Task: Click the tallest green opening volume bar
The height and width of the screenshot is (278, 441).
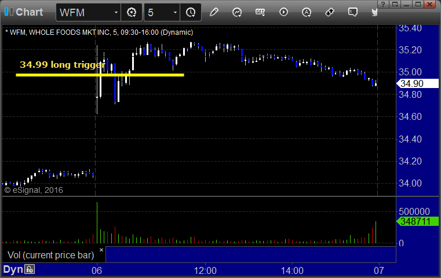Action: 97,222
